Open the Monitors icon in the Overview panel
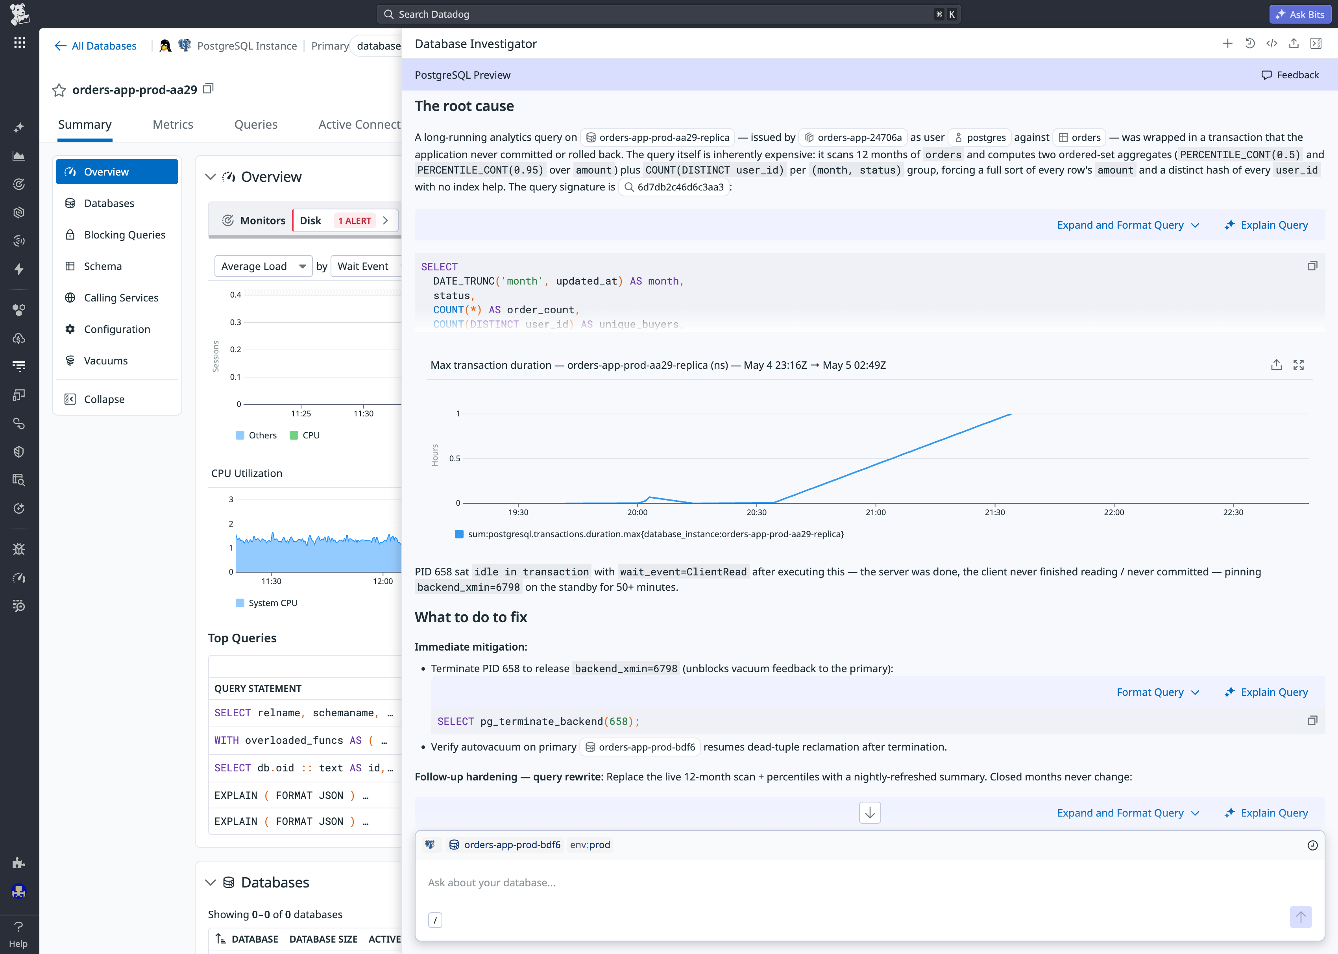This screenshot has width=1338, height=954. (228, 220)
